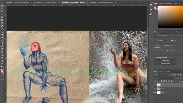Switch to the Градиенты tab
Image resolution: width=183 pixels, height=103 pixels.
pos(169,4)
